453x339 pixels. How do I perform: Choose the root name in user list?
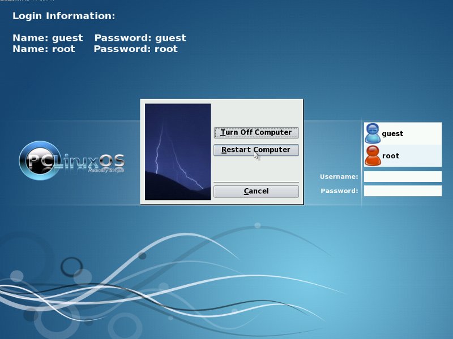click(391, 156)
